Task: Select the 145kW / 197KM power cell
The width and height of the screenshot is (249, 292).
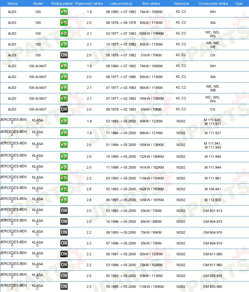Action: [152, 200]
